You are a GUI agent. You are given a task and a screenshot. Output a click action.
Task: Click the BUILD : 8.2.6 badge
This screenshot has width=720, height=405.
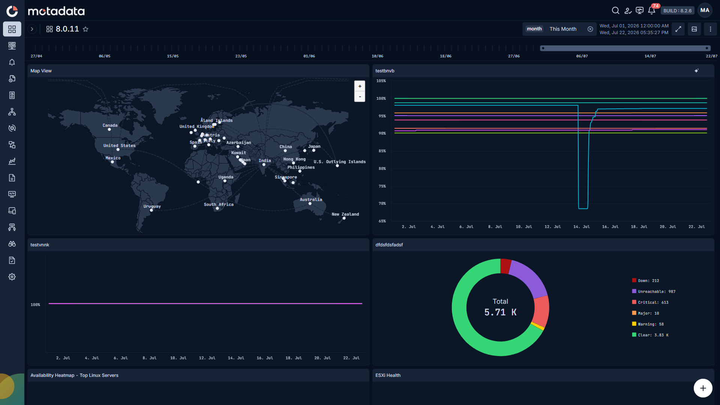pyautogui.click(x=677, y=10)
